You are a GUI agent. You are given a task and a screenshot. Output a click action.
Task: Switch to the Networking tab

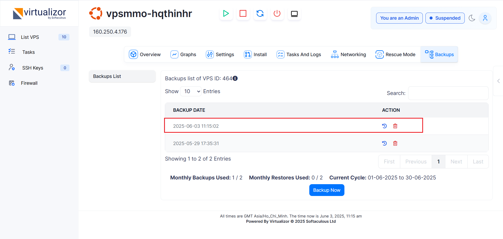(348, 55)
